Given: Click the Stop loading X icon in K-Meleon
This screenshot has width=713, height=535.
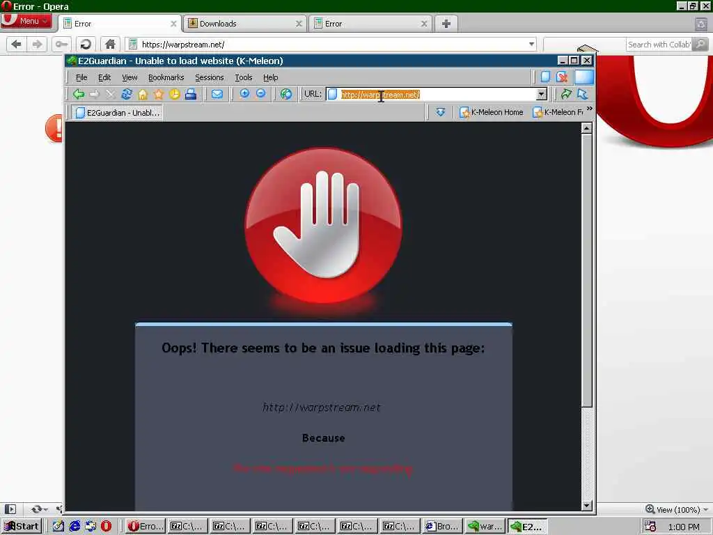Looking at the screenshot, I should point(111,94).
